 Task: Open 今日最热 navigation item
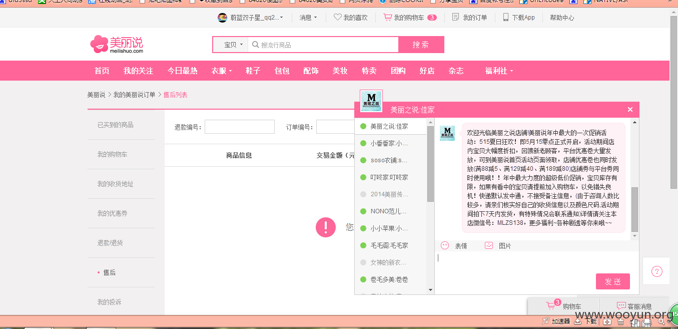(183, 71)
